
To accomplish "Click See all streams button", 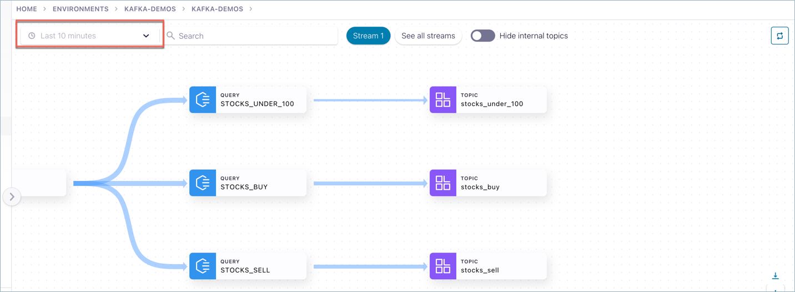I will 428,36.
